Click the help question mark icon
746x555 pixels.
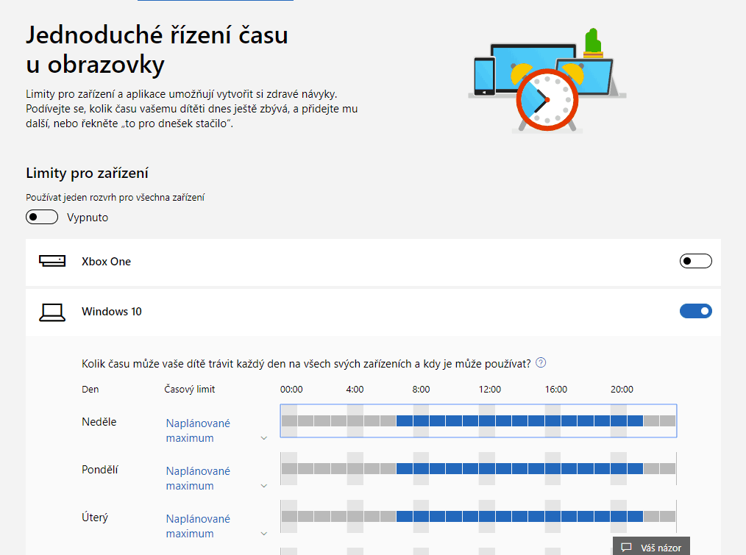pos(541,362)
